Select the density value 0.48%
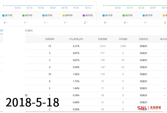 76,102
